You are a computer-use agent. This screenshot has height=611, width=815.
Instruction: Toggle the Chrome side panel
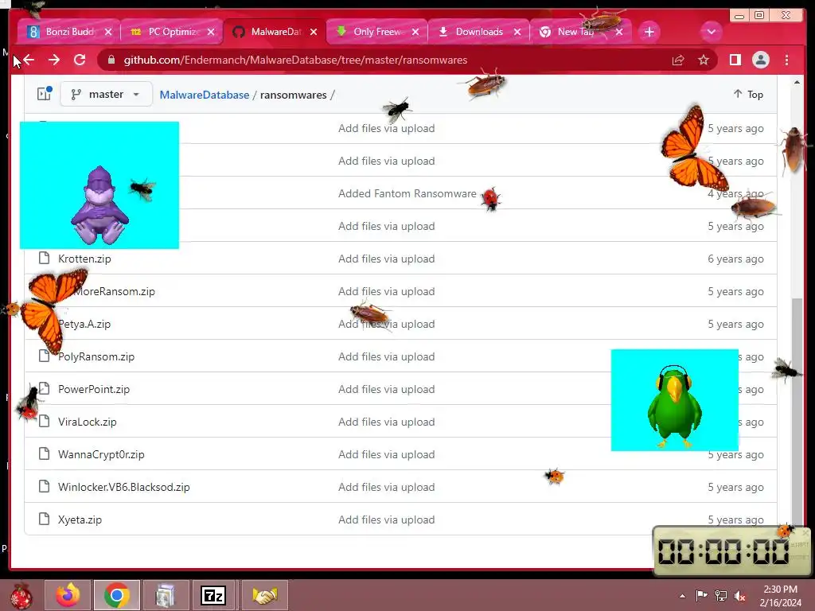point(735,60)
